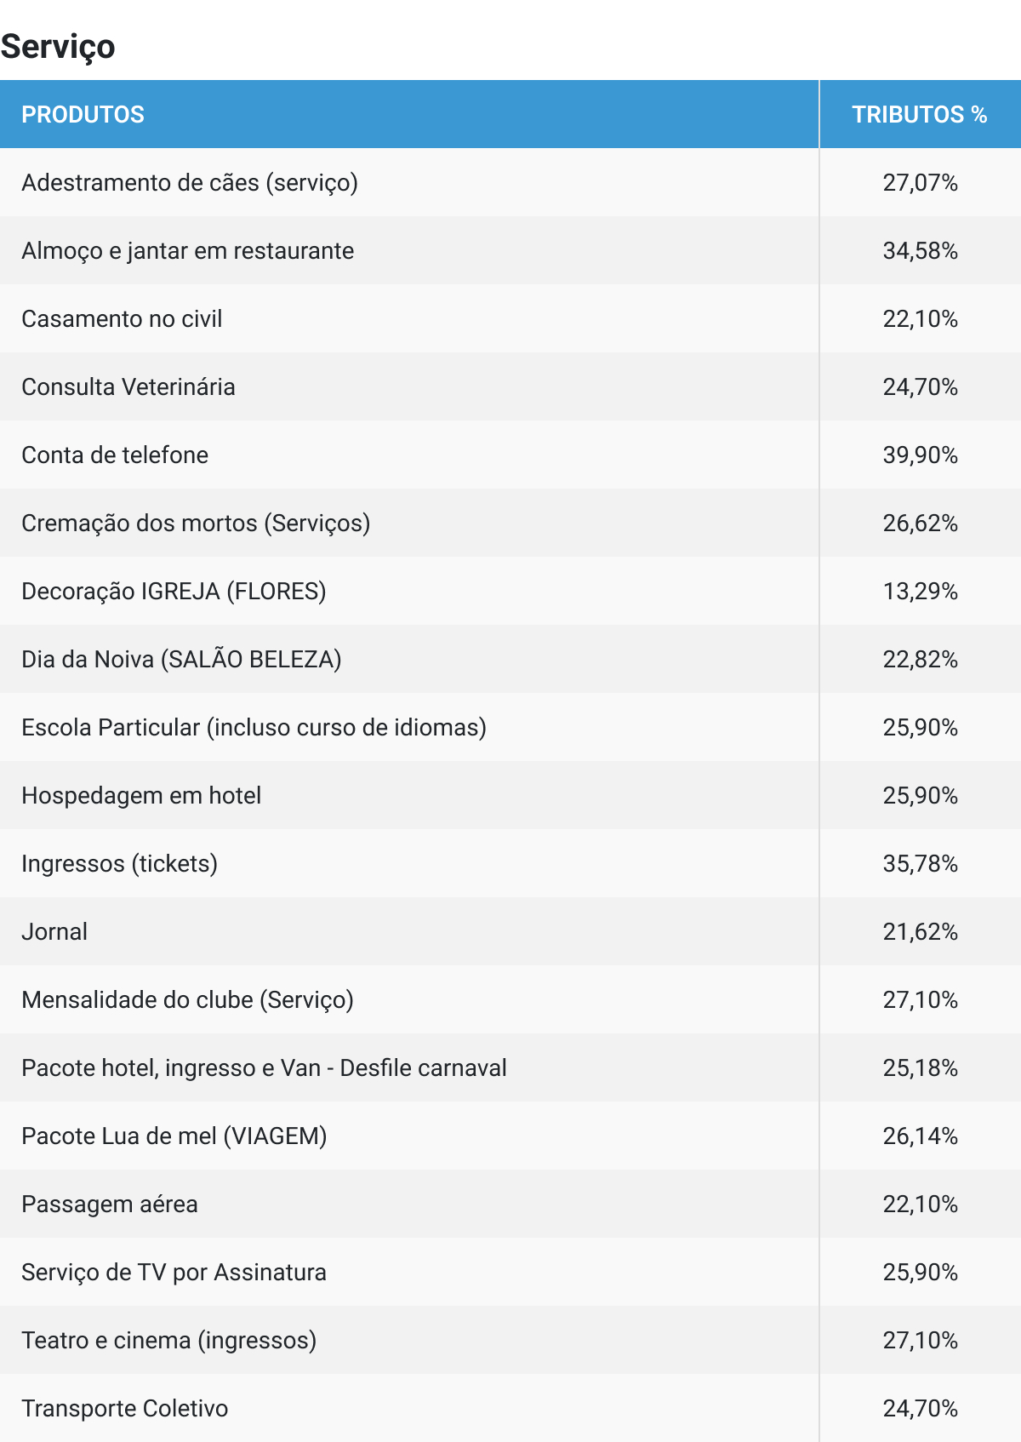Select Serviço de TV por Assinatura

pos(174,1273)
